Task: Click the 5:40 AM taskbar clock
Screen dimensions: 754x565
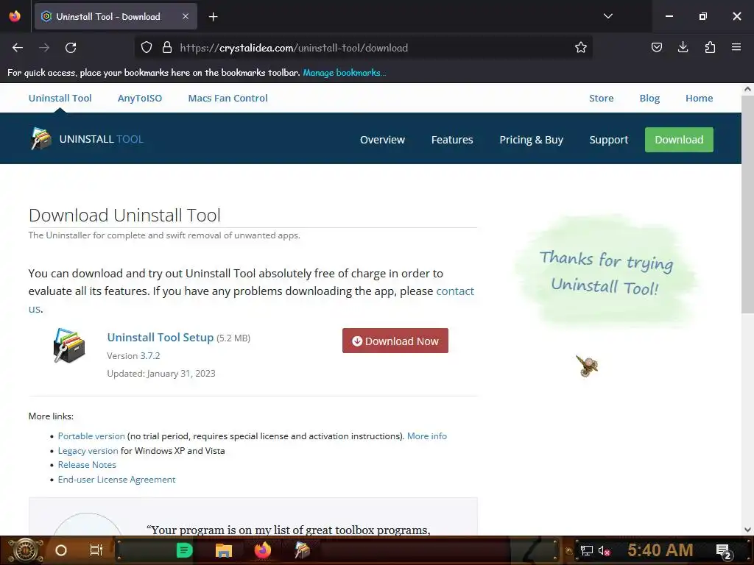Action: (660, 550)
